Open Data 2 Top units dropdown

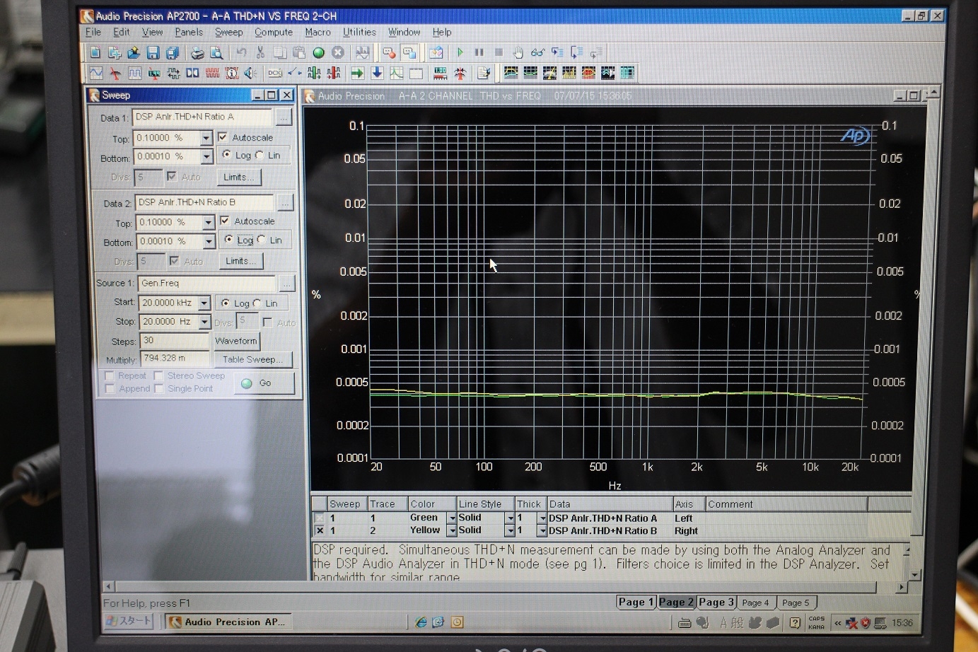tap(209, 222)
